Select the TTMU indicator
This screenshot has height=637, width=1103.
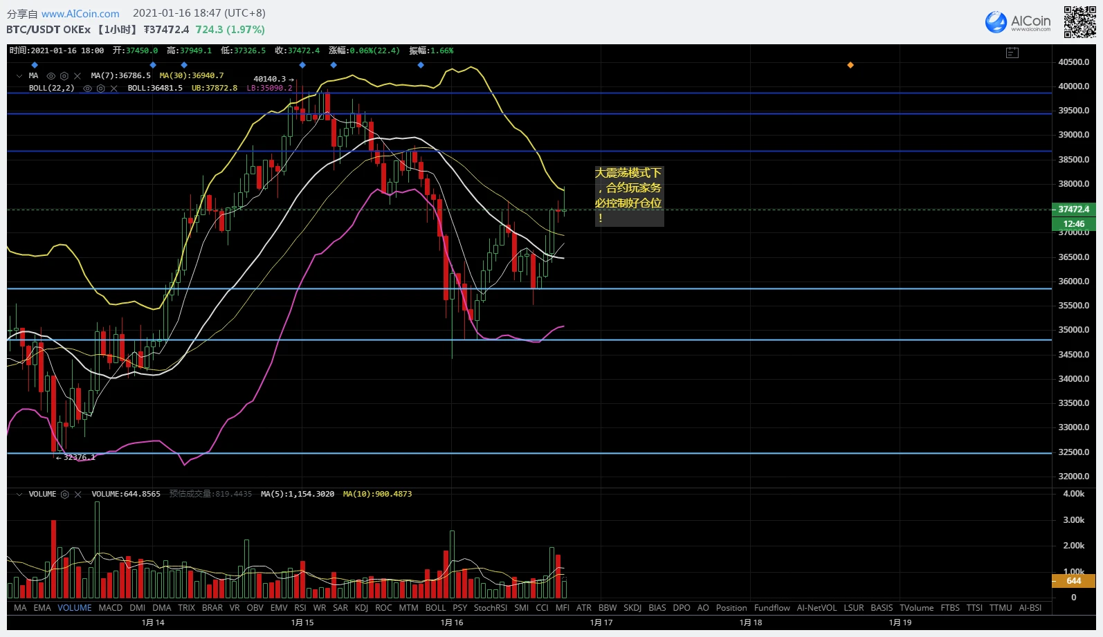pos(1001,608)
